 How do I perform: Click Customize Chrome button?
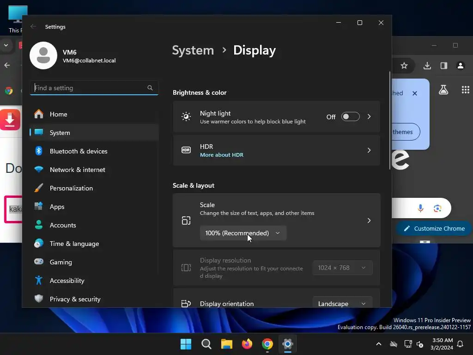click(x=434, y=228)
